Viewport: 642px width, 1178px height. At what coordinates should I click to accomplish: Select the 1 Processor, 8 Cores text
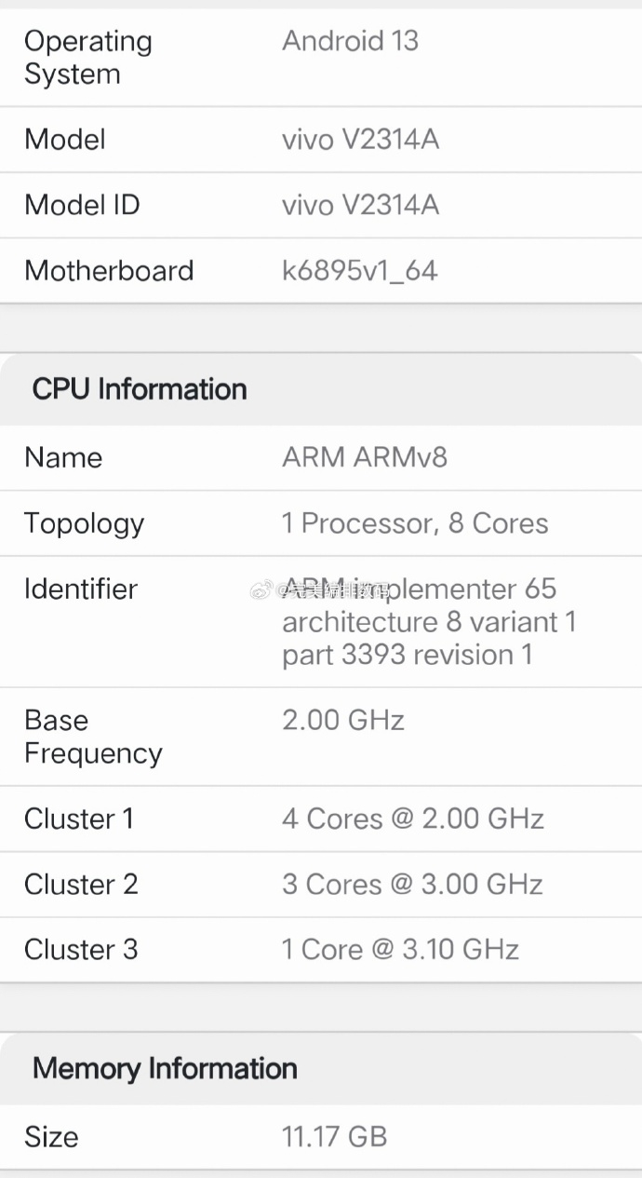pyautogui.click(x=415, y=523)
